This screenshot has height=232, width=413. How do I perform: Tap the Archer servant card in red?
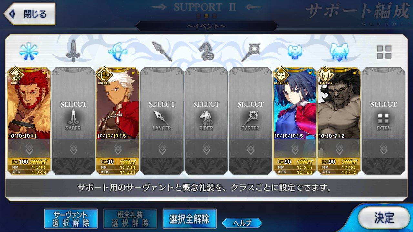[x=117, y=121]
